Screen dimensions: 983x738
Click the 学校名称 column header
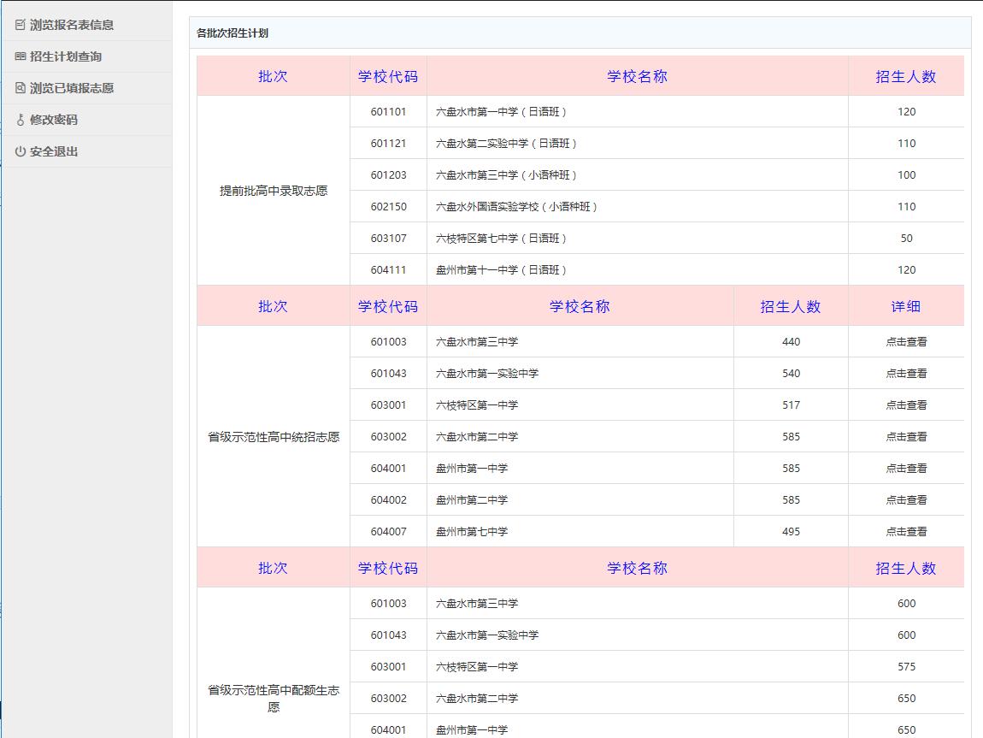[634, 76]
